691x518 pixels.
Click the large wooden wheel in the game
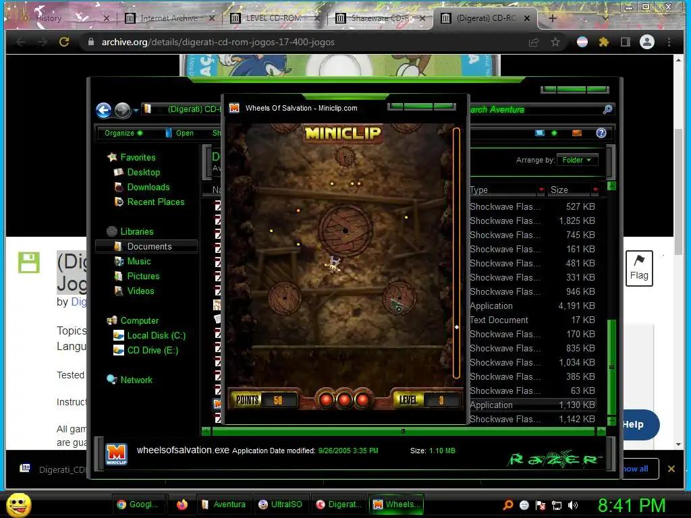[x=345, y=229]
